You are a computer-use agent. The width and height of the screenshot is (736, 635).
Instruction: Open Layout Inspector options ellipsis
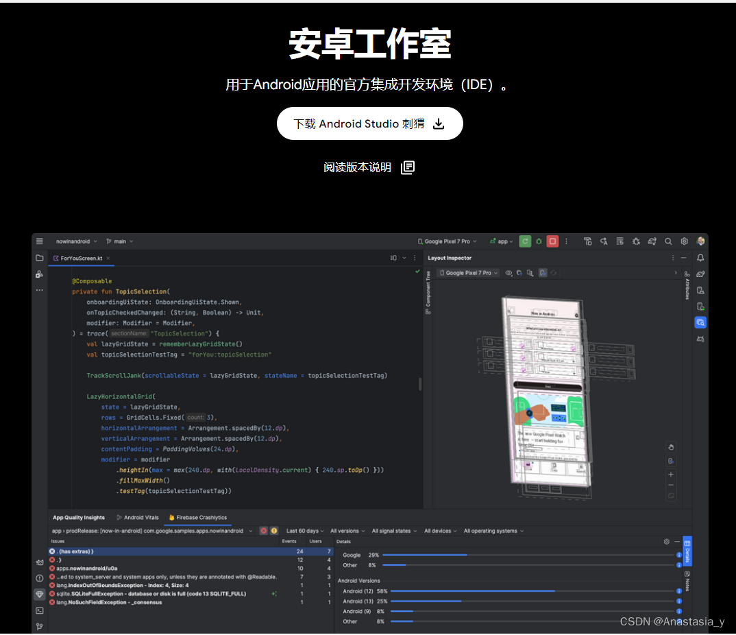point(673,258)
